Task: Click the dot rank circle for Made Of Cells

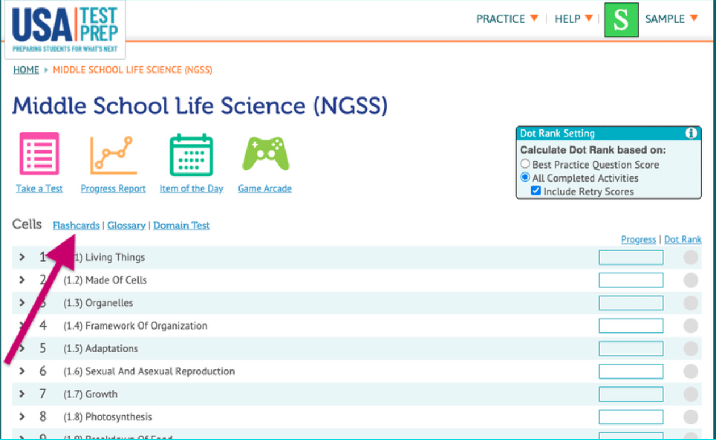Action: pyautogui.click(x=690, y=280)
